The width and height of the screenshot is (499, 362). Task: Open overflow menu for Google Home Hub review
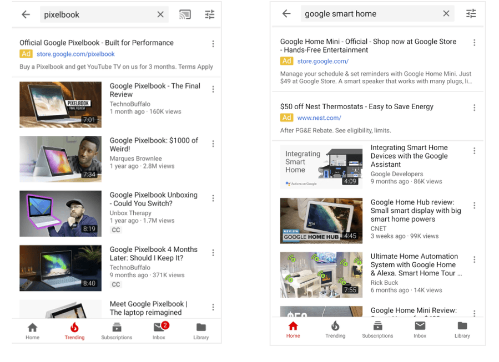(x=474, y=206)
